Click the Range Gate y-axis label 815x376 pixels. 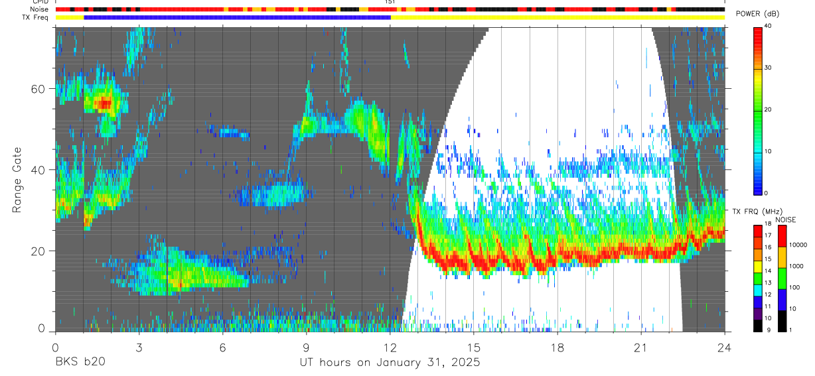point(17,178)
